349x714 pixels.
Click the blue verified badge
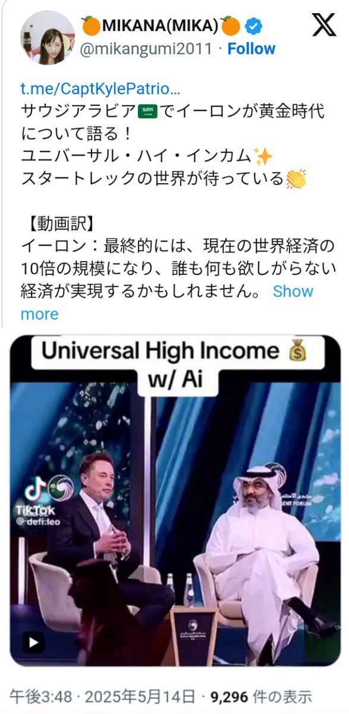coord(253,26)
